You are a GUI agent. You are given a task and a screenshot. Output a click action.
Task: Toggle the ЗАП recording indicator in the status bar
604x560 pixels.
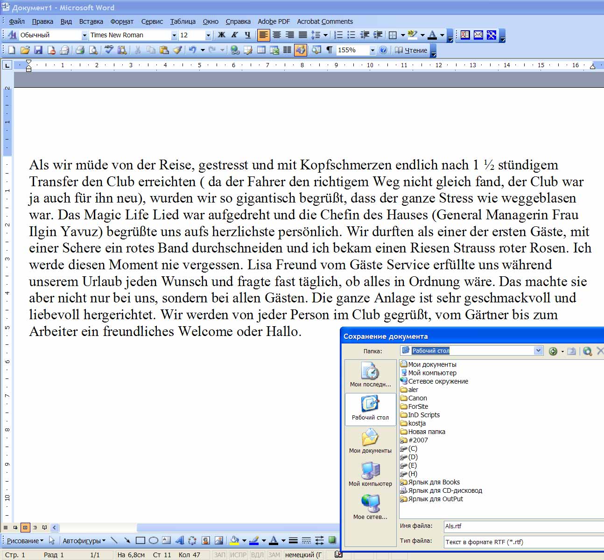coord(219,555)
